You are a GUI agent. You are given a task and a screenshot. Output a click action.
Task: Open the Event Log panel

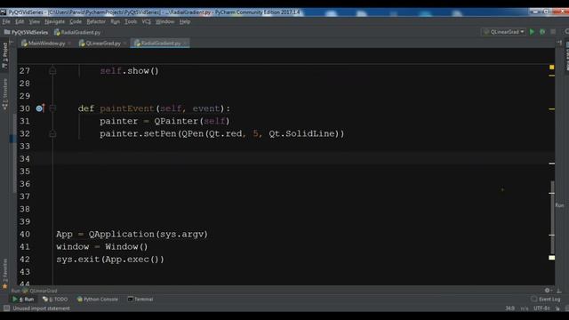point(546,300)
